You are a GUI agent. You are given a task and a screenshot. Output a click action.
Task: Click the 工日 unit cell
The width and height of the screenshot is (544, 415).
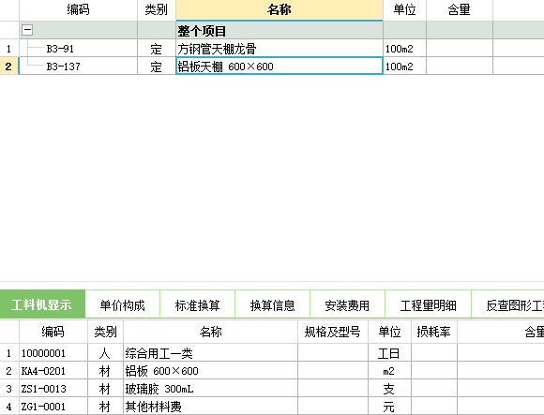pos(389,353)
